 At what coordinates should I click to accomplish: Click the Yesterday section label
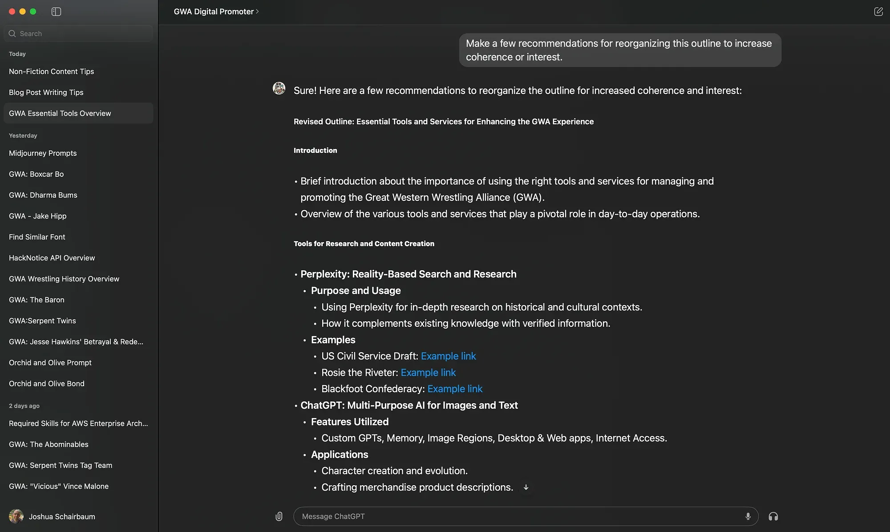(x=23, y=135)
